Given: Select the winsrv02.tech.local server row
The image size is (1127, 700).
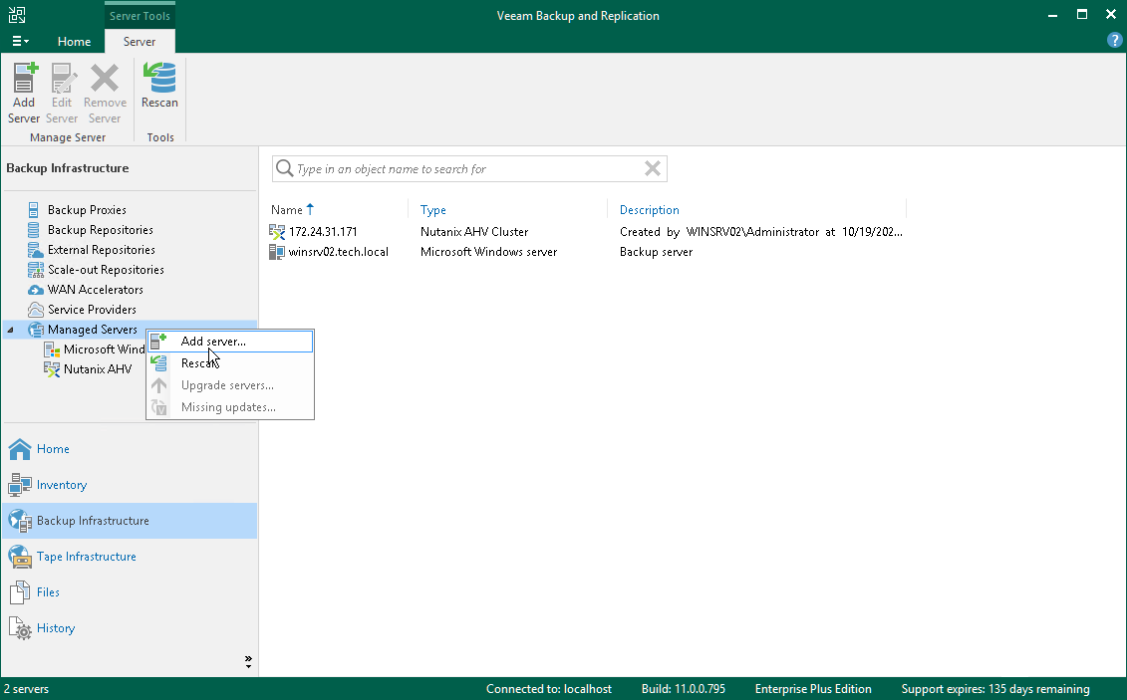Looking at the screenshot, I should coord(587,252).
